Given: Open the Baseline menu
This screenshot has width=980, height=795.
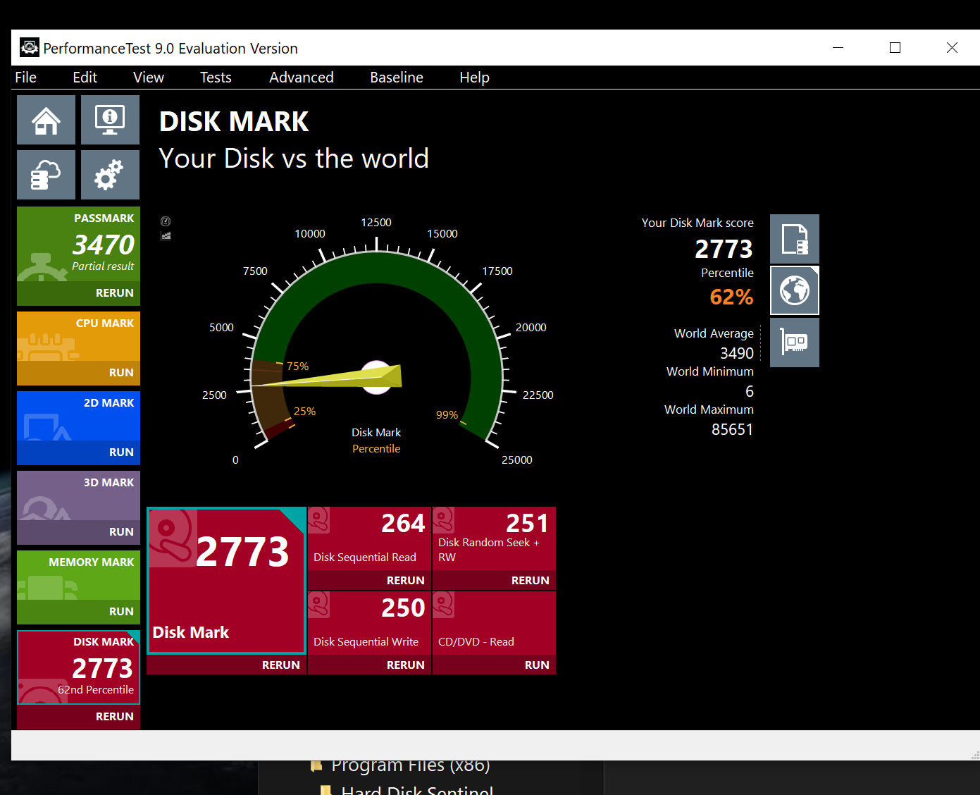Looking at the screenshot, I should [397, 78].
